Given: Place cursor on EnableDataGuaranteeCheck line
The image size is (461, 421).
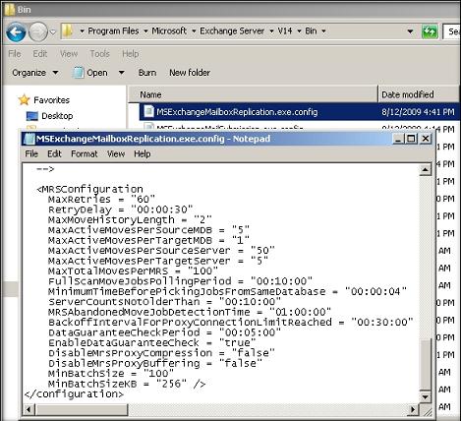Looking at the screenshot, I should (152, 343).
